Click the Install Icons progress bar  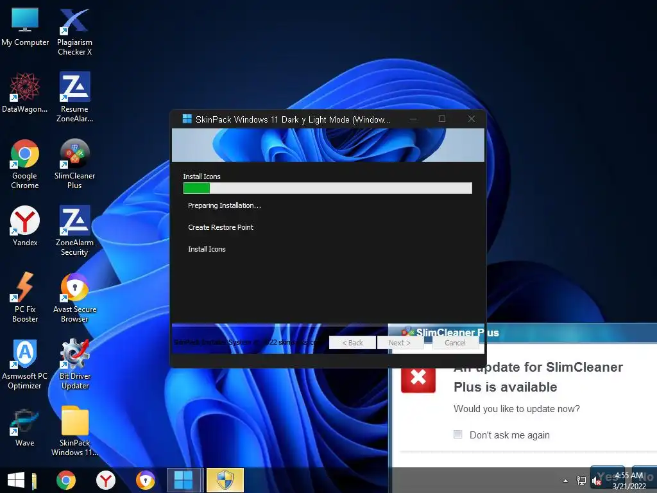pos(328,188)
